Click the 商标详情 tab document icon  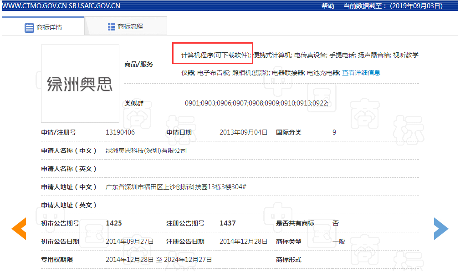pos(29,28)
